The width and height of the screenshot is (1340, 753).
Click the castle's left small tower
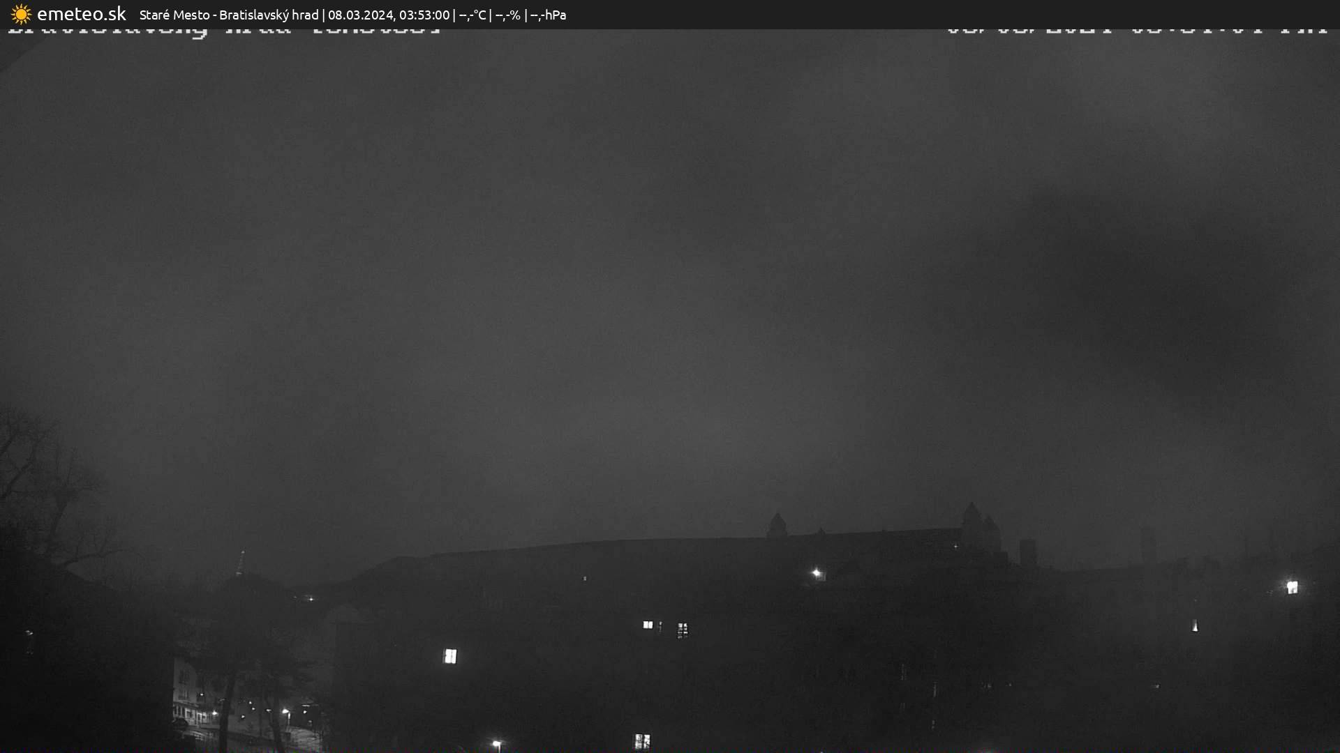[x=777, y=524]
